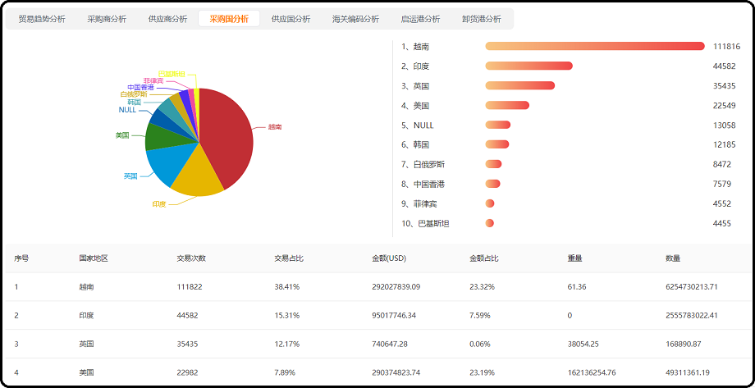Click 美国 in the table's country column
Screen dimensions: 755x388
coord(86,372)
